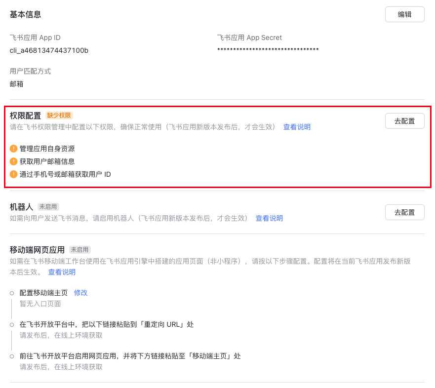The width and height of the screenshot is (435, 388).
Task: Click the 邮箱 user matching value
Action: pos(16,84)
